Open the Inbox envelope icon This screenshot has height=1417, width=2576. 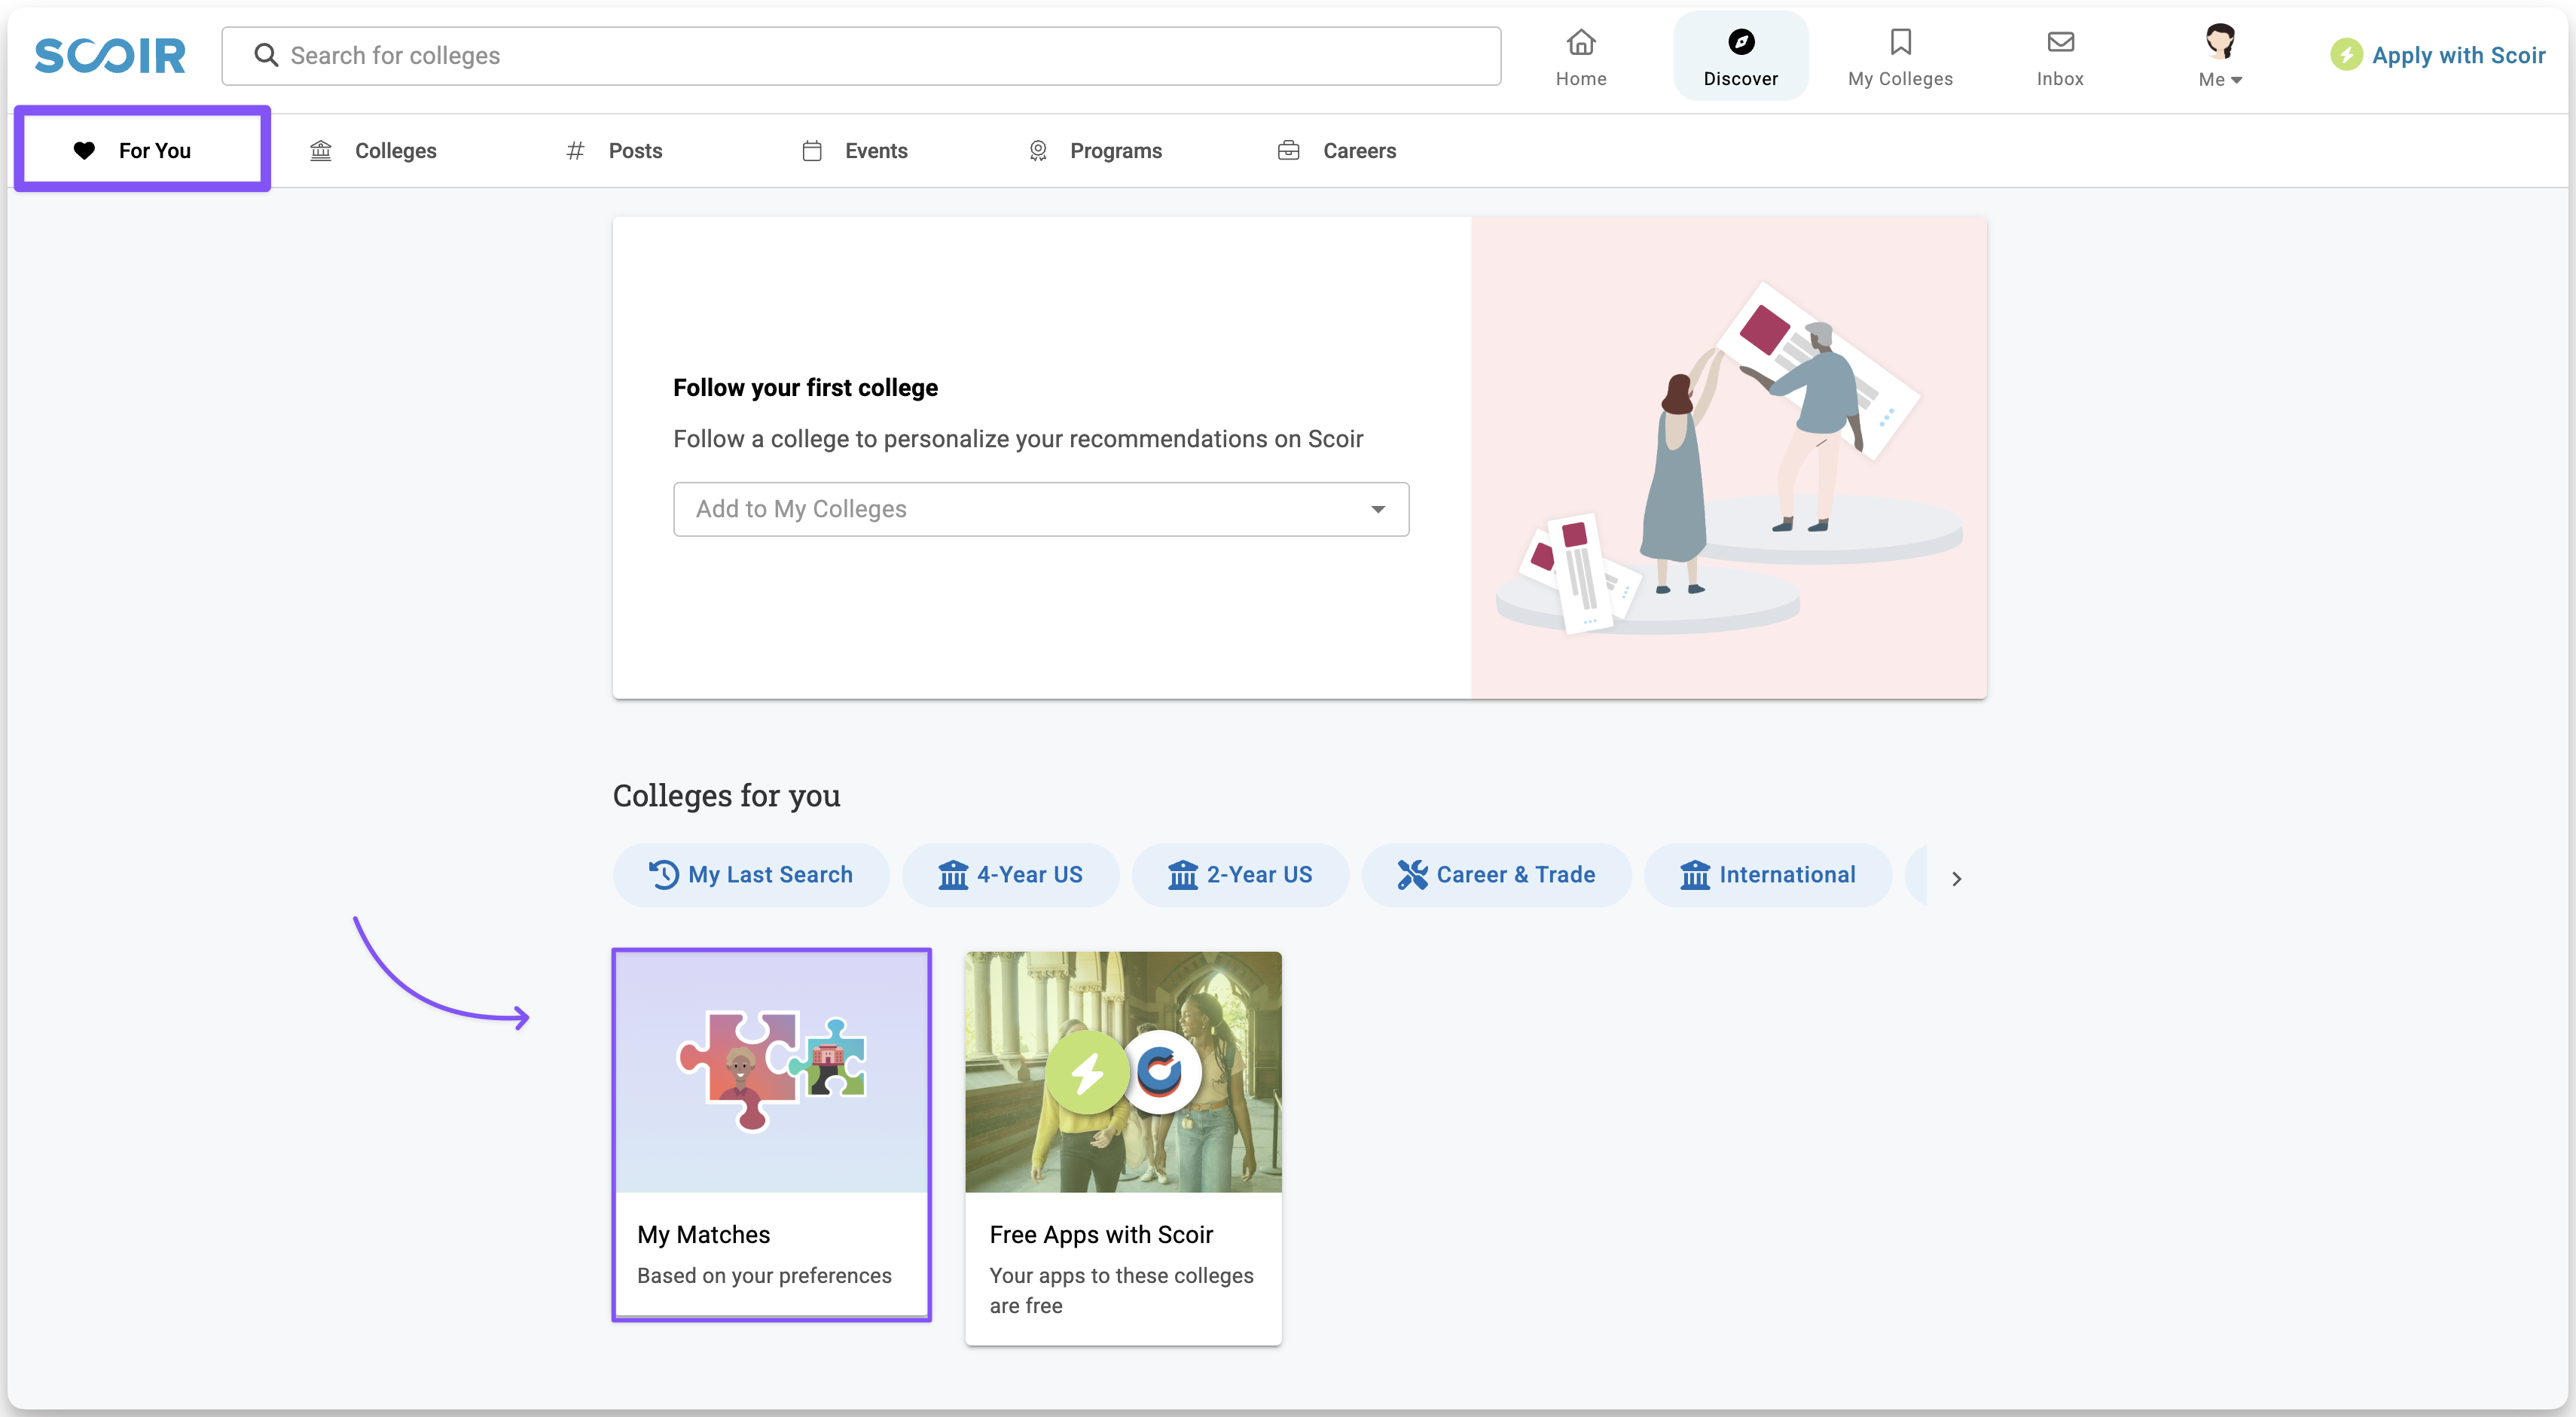click(x=2060, y=43)
